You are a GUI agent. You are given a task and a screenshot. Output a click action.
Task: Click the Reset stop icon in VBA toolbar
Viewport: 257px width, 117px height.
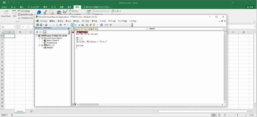[79, 25]
